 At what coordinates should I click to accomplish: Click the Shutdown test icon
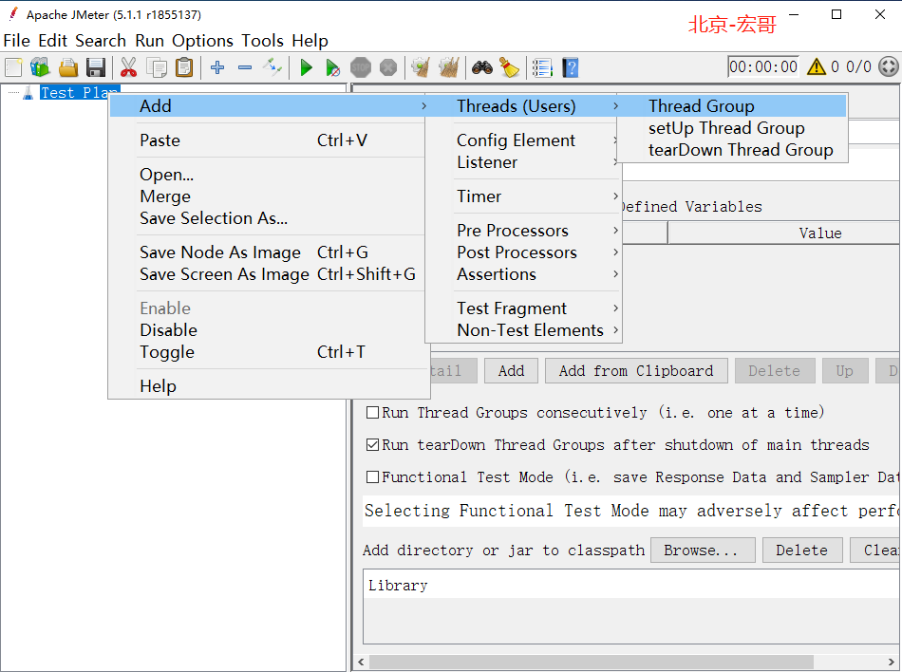388,67
